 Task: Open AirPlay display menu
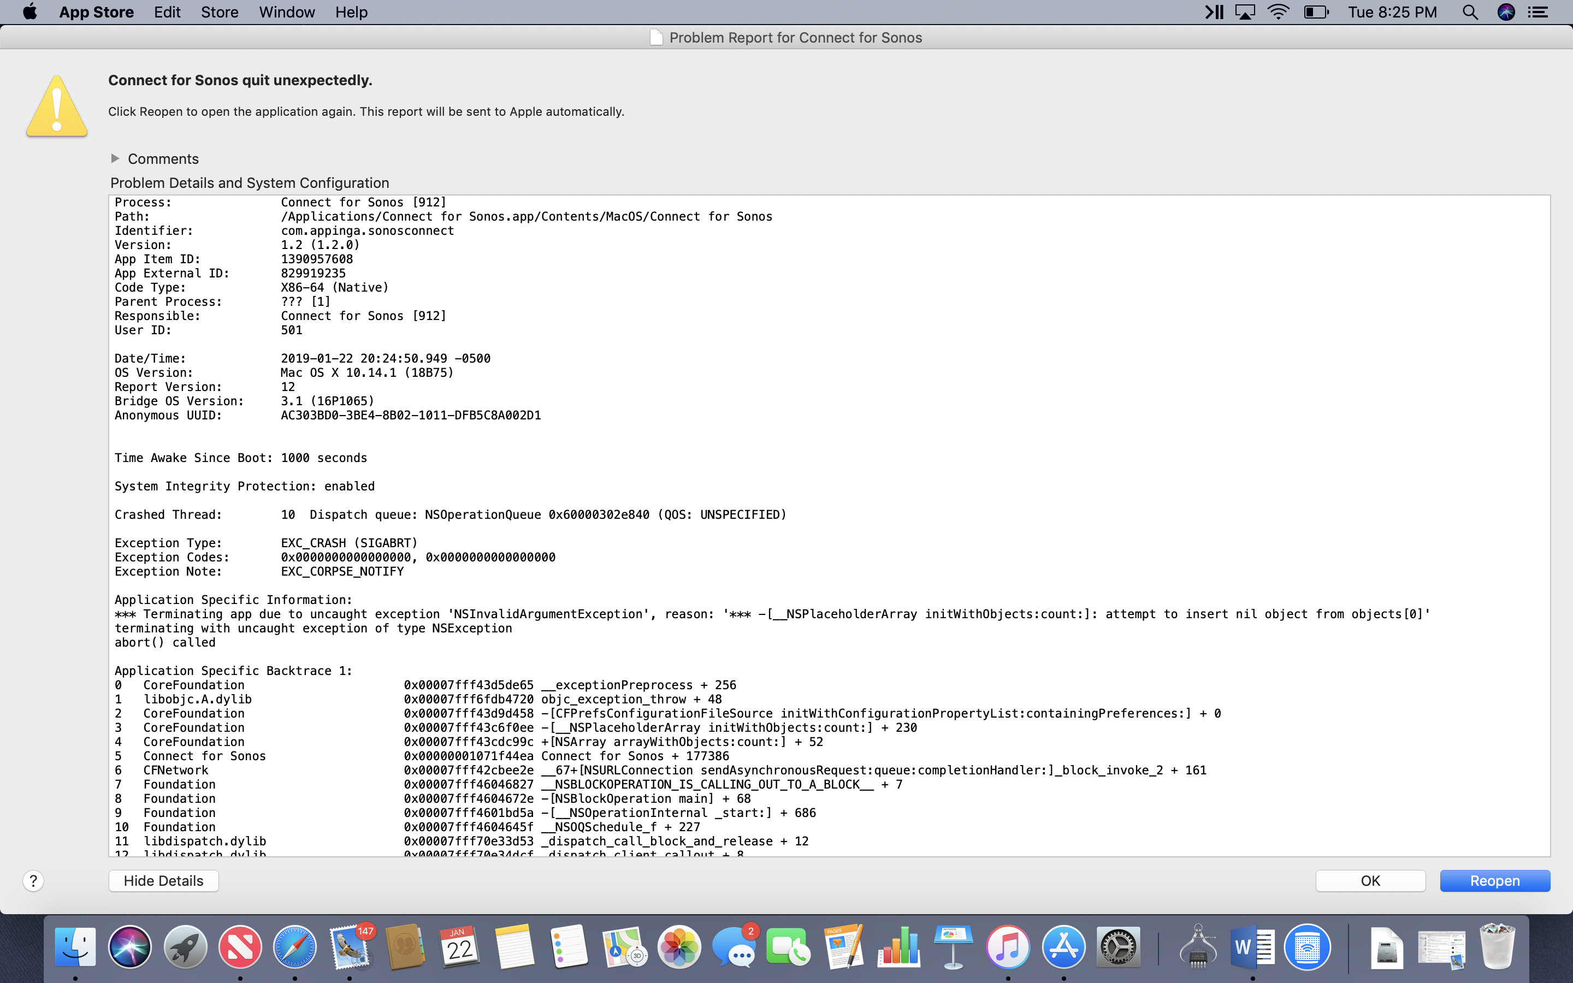pos(1245,11)
